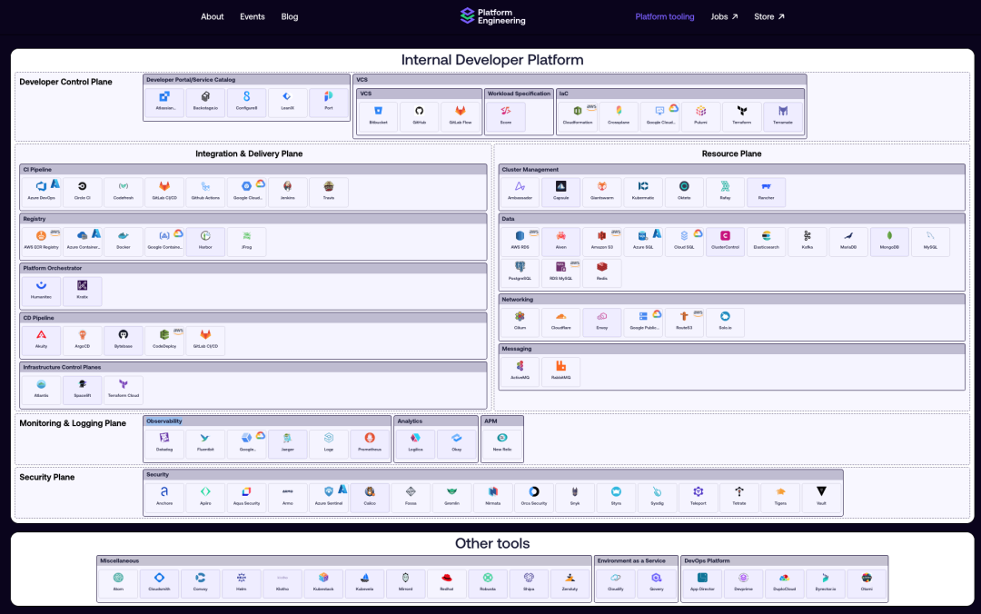Image resolution: width=981 pixels, height=614 pixels.
Task: Select the Bitbucket VCS card
Action: point(378,115)
